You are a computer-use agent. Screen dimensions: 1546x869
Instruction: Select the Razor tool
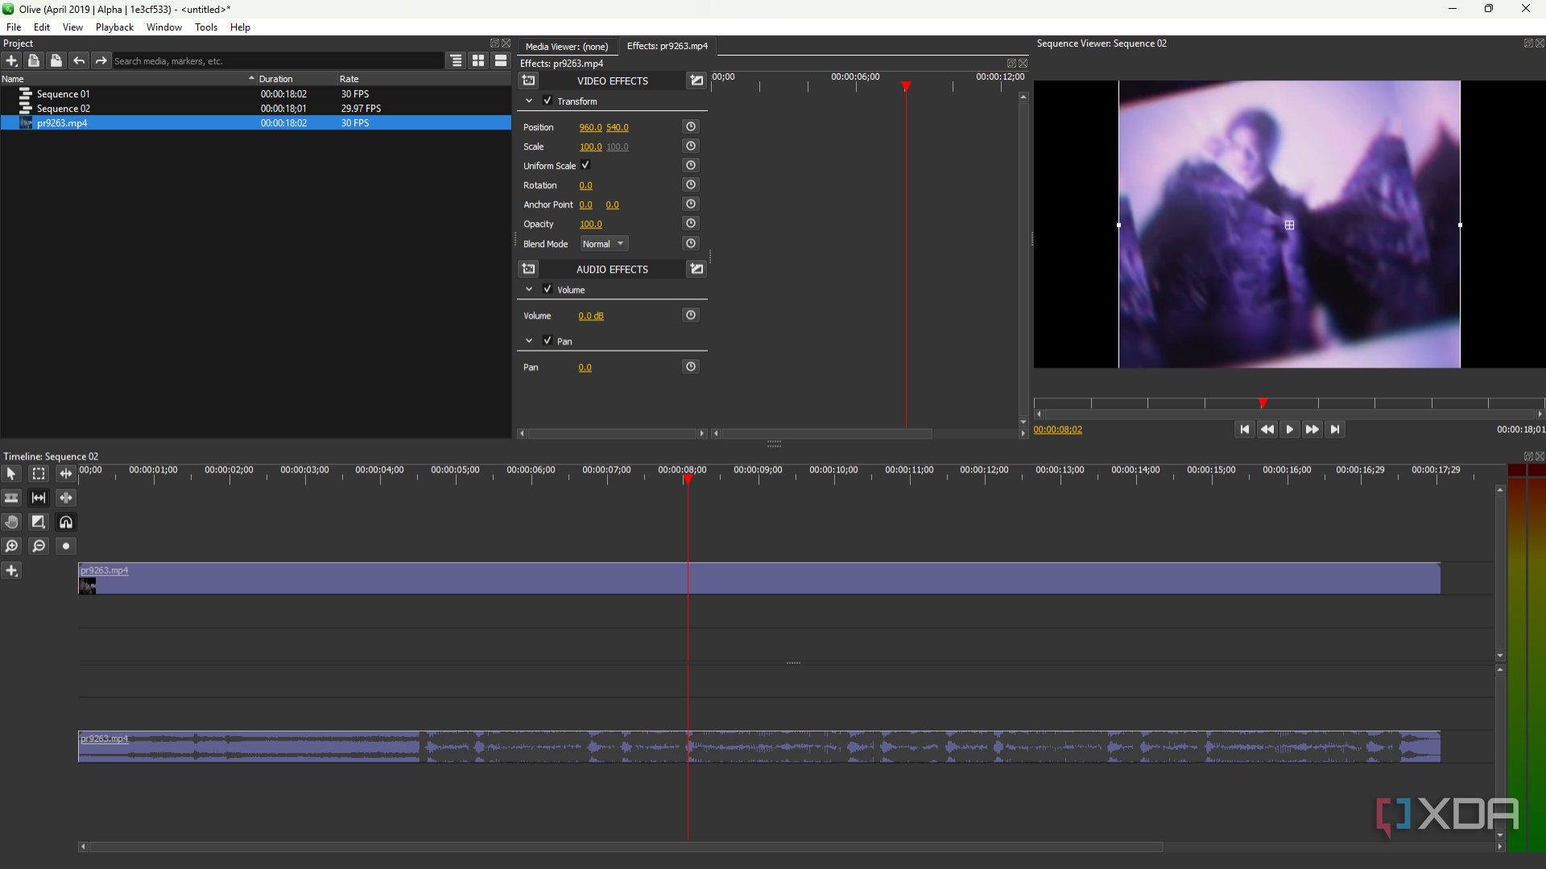click(x=11, y=498)
